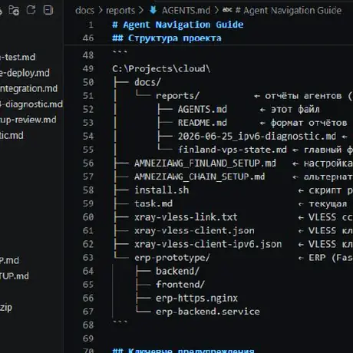The image size is (353, 353).
Task: Click 'AMNEZIAWG_FINLAND_SETUP.md' text
Action: point(205,163)
